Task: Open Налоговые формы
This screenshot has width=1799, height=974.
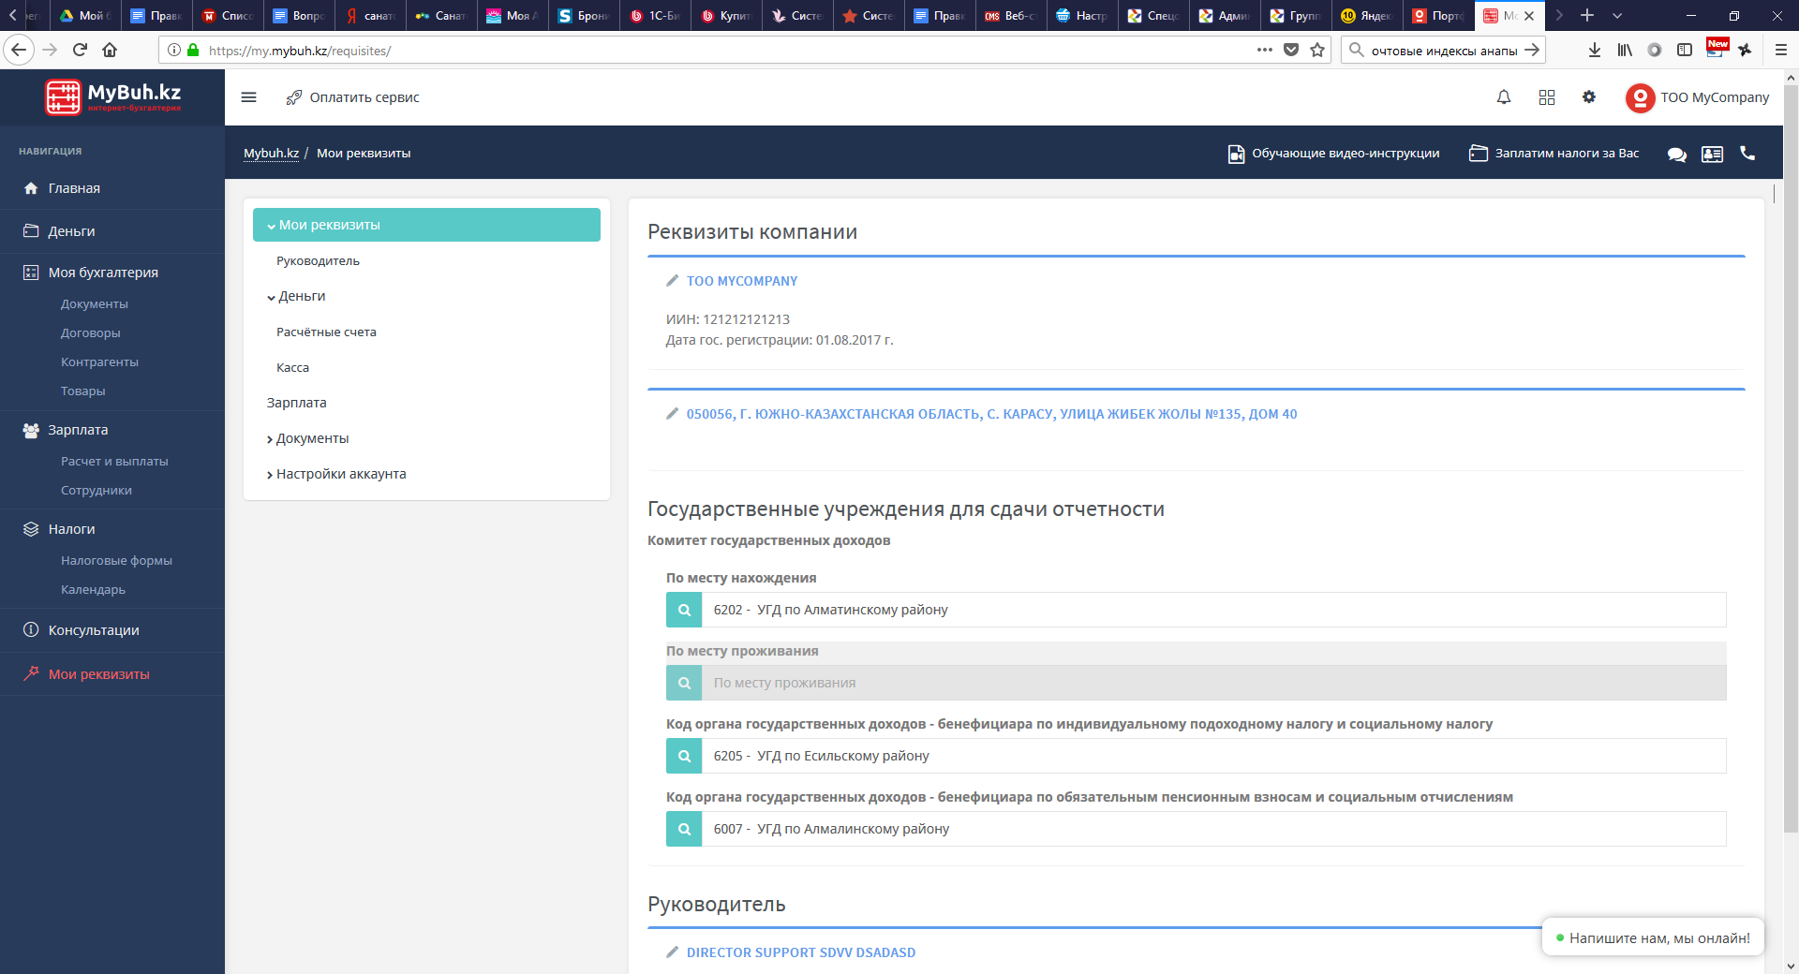Action: pos(116,561)
